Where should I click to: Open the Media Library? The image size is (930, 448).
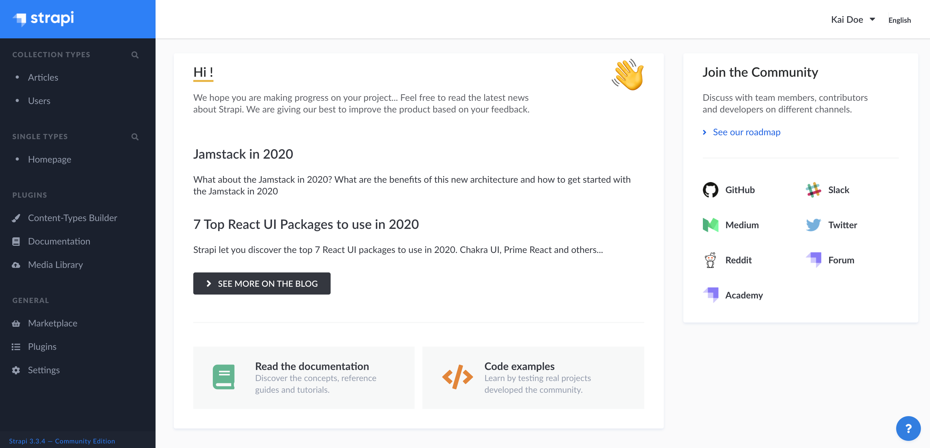click(55, 264)
